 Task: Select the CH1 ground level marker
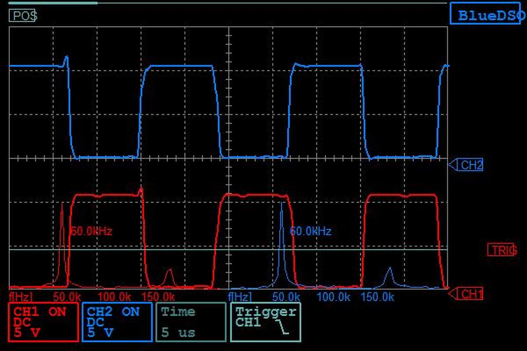[x=466, y=294]
